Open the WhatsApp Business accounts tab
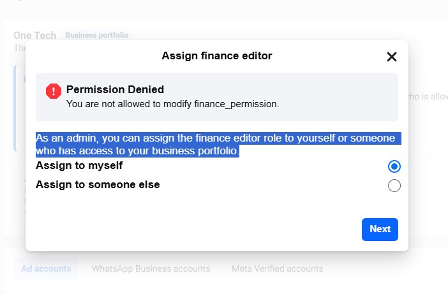 point(151,268)
